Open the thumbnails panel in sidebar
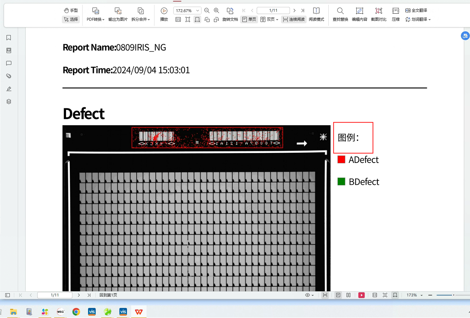The height and width of the screenshot is (318, 470). click(9, 50)
